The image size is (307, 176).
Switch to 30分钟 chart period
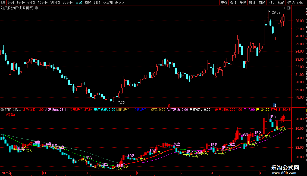point(55,2)
